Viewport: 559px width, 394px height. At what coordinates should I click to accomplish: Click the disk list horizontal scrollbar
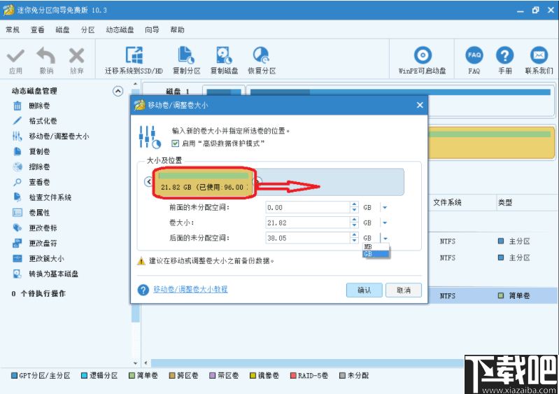pyautogui.click(x=306, y=363)
